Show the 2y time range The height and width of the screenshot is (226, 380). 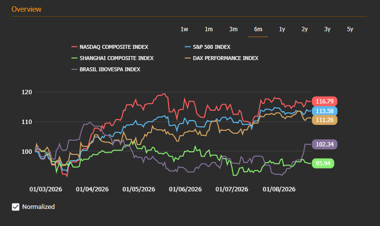(x=305, y=29)
